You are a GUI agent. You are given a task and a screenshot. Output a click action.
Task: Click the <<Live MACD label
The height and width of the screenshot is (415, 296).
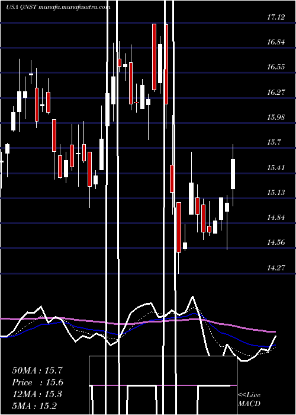tap(249, 399)
